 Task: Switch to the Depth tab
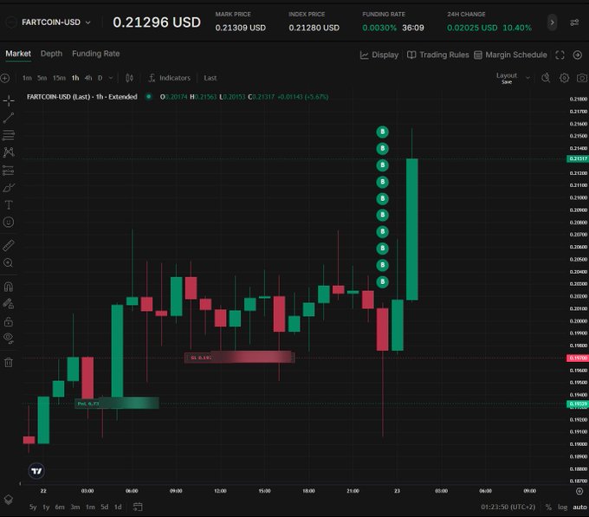[51, 54]
